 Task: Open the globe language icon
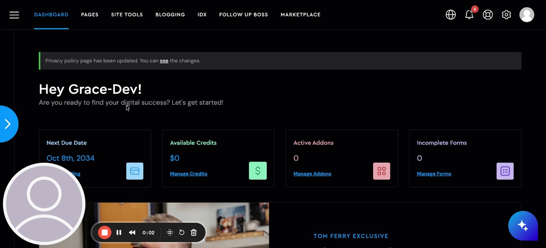pos(451,14)
